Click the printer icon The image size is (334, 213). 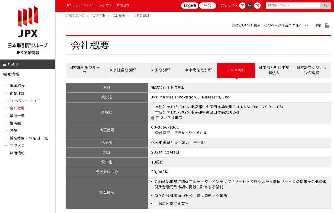(x=327, y=26)
